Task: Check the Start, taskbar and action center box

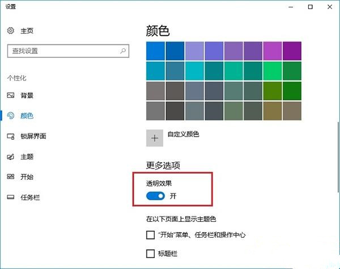Action: (151, 234)
